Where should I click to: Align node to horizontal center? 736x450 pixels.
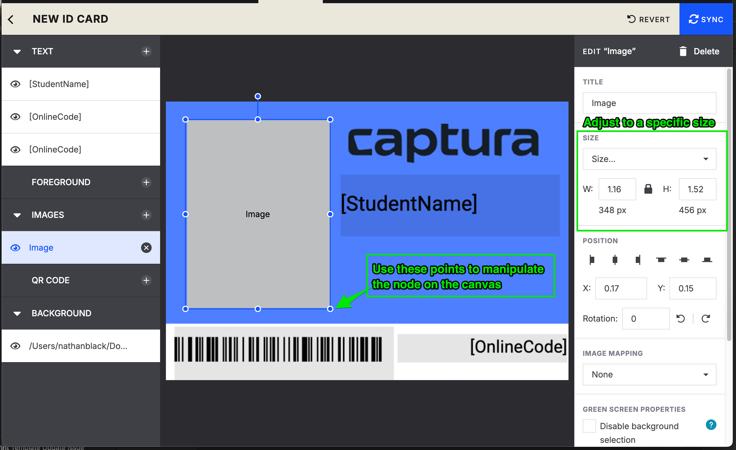pyautogui.click(x=615, y=260)
